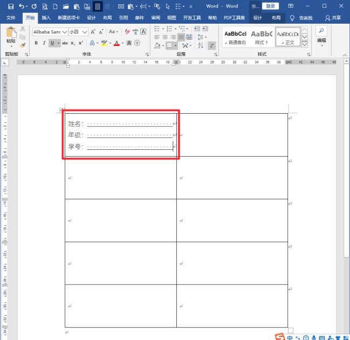Click the Increase Indent icon
This screenshot has width=350, height=340.
pyautogui.click(x=205, y=29)
